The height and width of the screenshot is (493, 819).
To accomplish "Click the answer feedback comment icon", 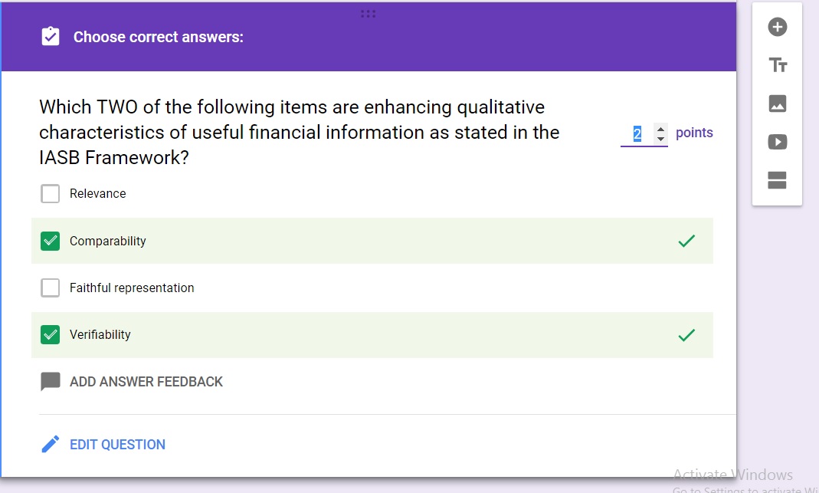I will 51,382.
